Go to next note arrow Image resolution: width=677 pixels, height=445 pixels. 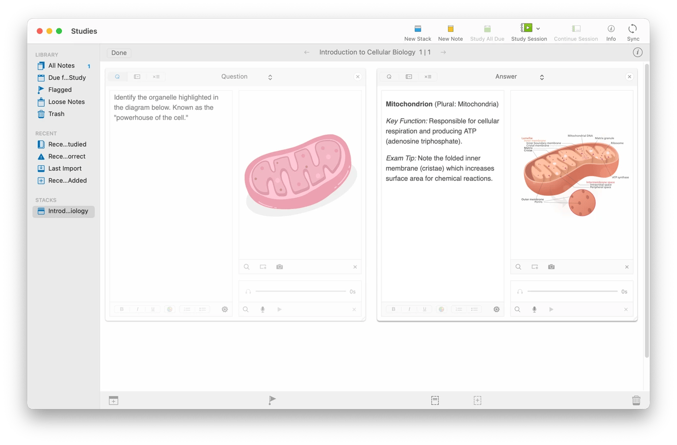[x=443, y=52]
